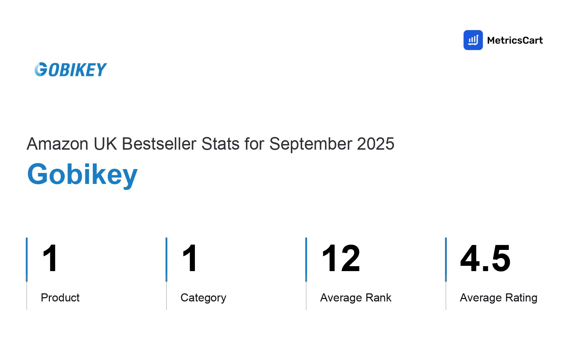Select the Product label

pyautogui.click(x=60, y=298)
